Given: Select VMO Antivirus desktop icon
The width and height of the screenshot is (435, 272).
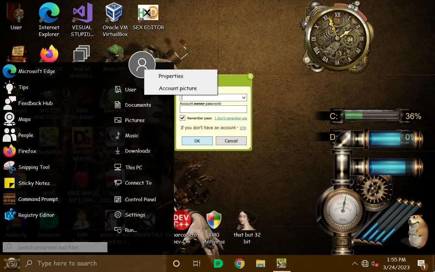Looking at the screenshot, I should pyautogui.click(x=214, y=227).
